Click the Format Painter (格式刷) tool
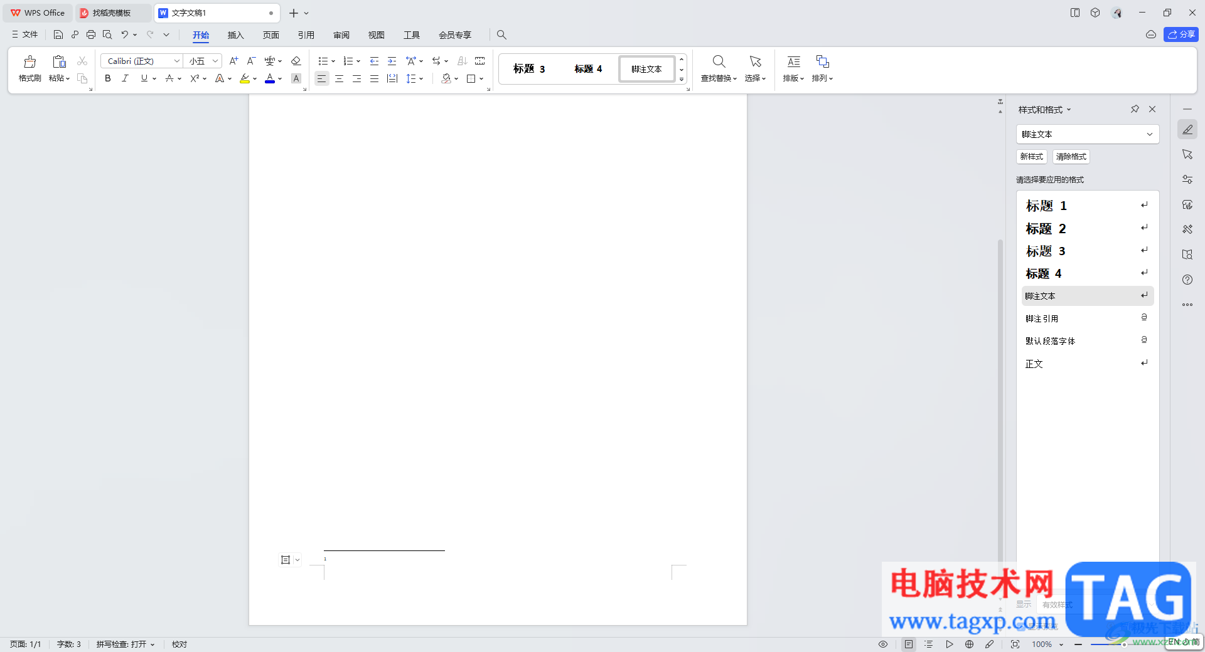 [29, 68]
